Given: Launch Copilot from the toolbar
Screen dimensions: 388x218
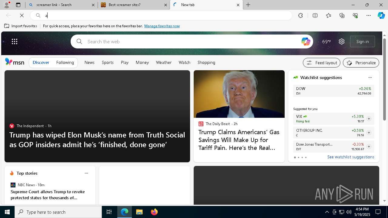Looking at the screenshot, I should point(381,15).
